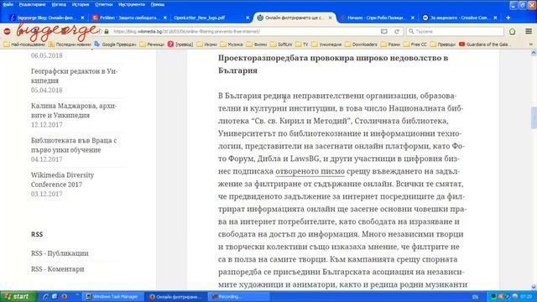Open RSS - Коментари feed link
Screen dimensions: 537x302
pos(58,269)
